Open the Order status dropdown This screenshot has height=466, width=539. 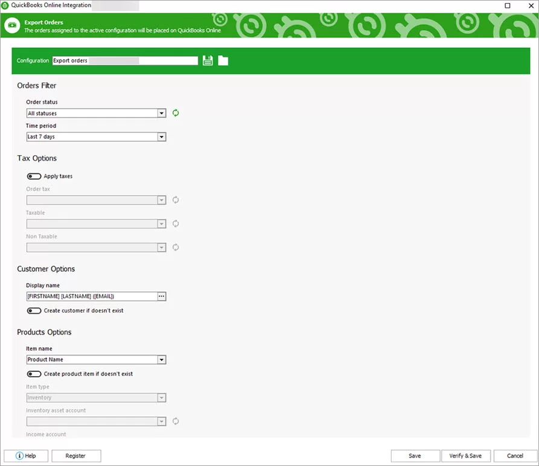click(x=162, y=113)
